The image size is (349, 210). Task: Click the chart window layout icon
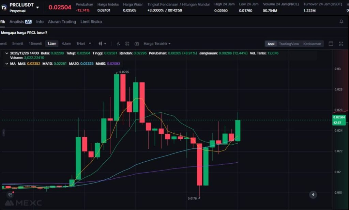tap(331, 44)
